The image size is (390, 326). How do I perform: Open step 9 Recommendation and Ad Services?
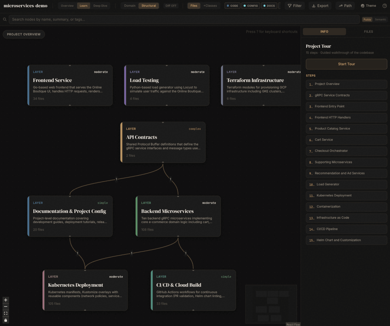(x=346, y=173)
